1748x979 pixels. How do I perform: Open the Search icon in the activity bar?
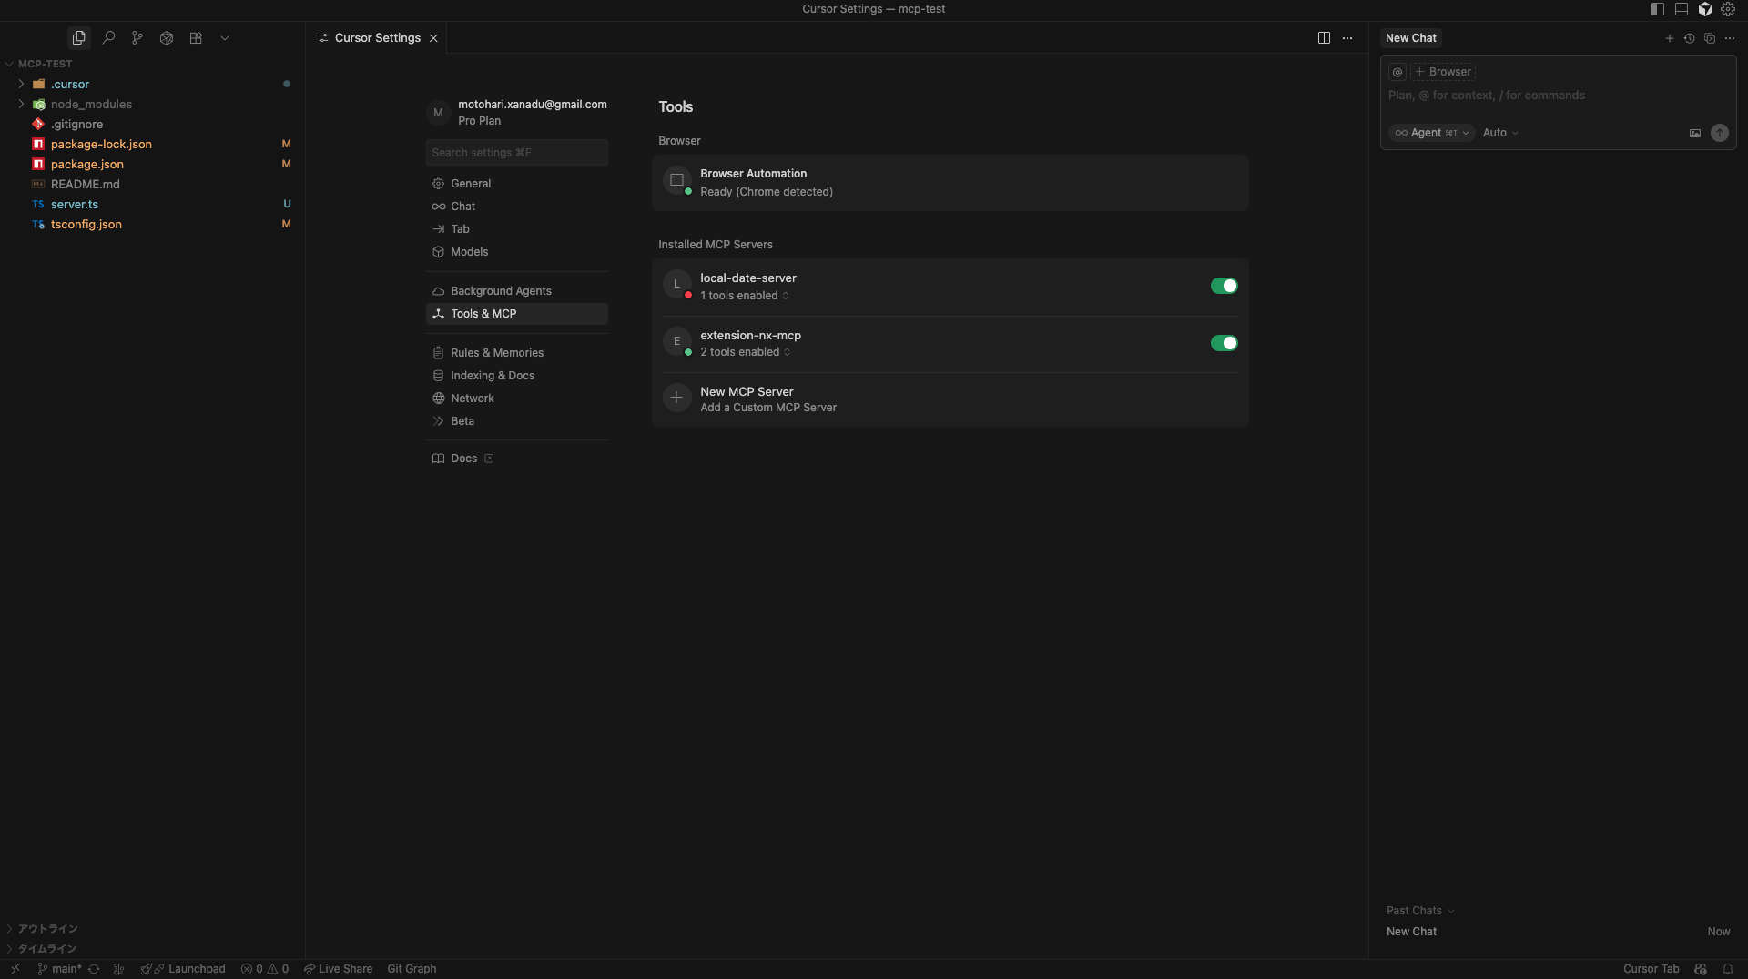[108, 38]
